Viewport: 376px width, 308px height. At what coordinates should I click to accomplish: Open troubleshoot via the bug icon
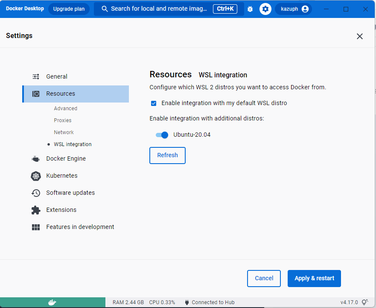point(250,9)
